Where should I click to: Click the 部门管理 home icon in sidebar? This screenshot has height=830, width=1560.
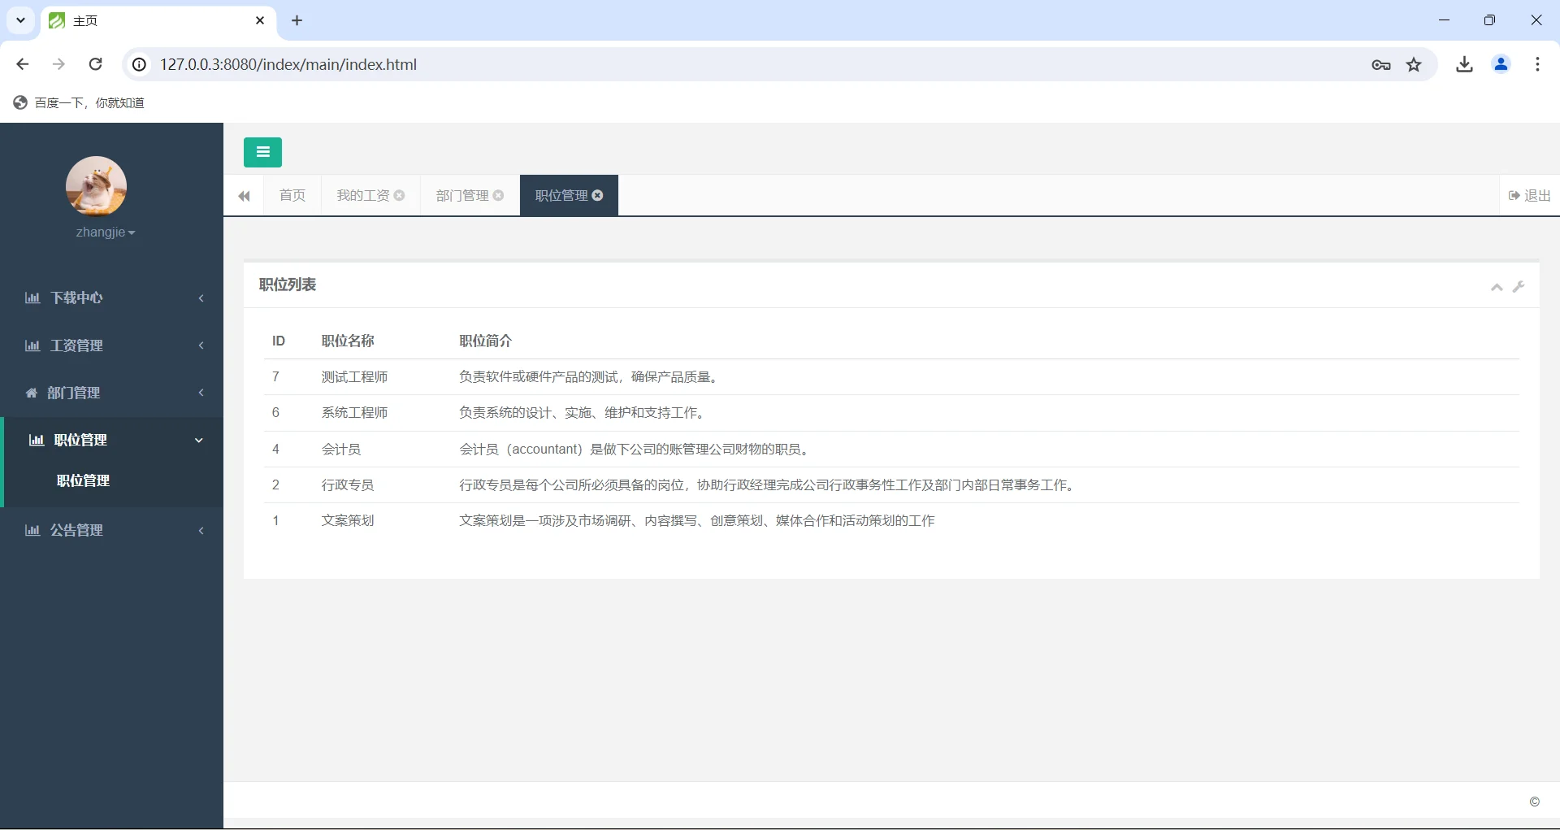click(x=31, y=393)
